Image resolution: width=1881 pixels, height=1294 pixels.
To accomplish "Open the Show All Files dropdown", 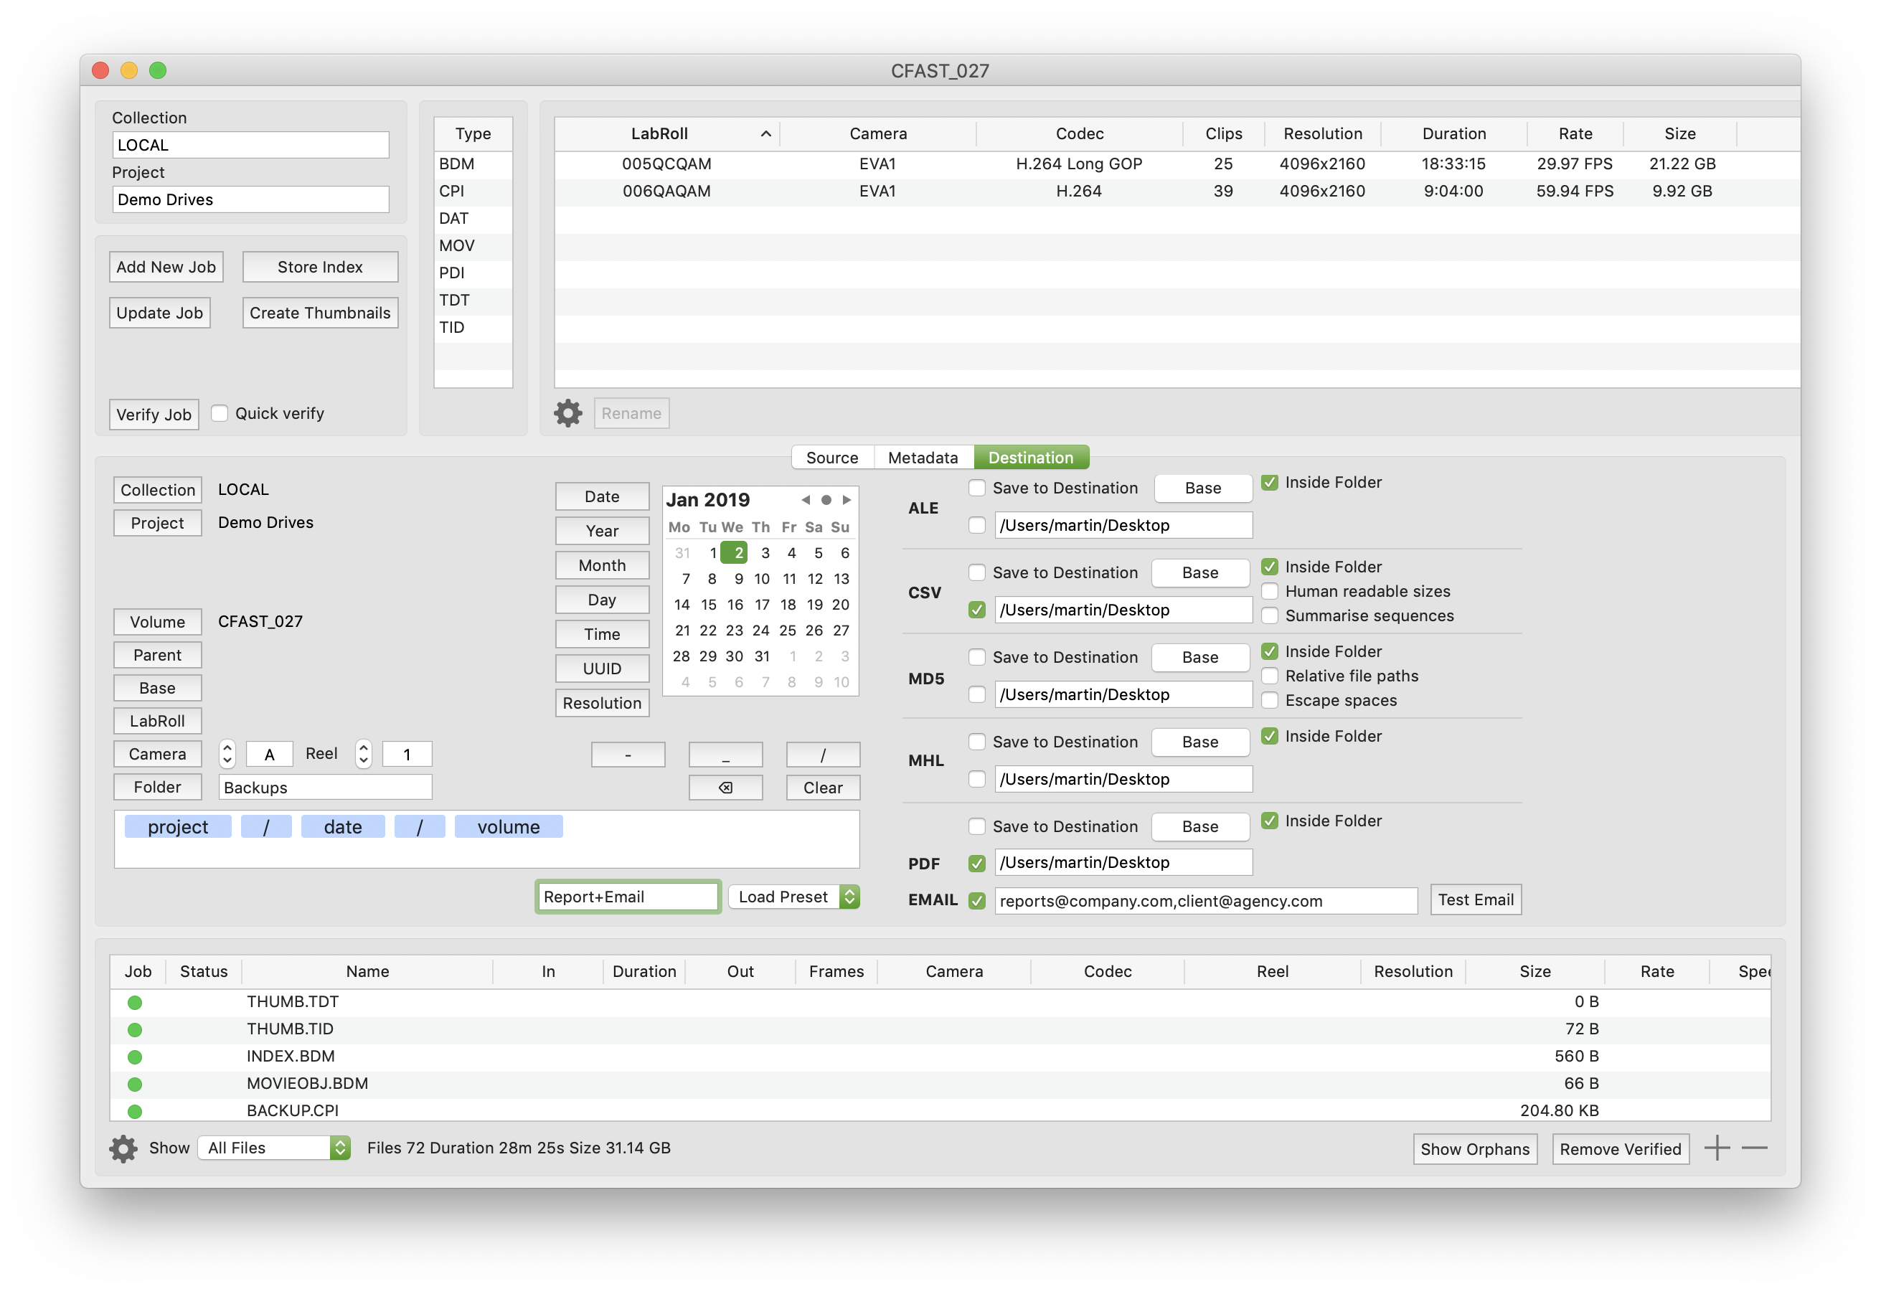I will coord(274,1148).
